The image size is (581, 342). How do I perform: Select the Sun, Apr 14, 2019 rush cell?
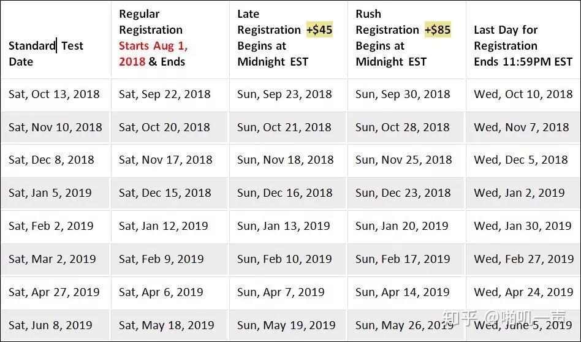click(406, 292)
